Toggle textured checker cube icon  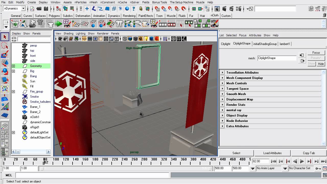[141, 39]
